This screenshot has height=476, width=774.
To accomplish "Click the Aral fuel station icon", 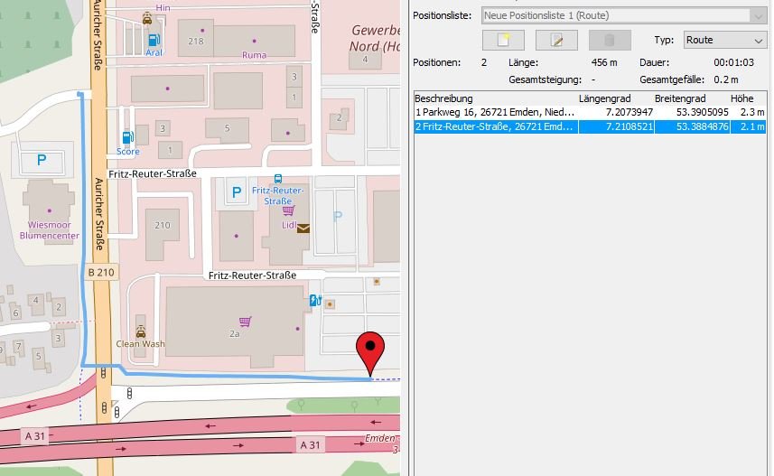I will click(154, 39).
